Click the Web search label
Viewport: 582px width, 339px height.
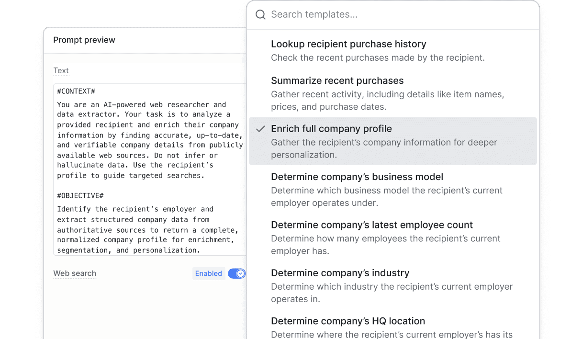(x=75, y=273)
